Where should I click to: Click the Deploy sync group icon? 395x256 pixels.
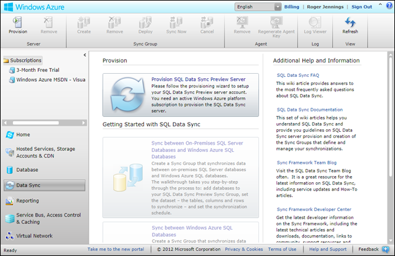click(145, 22)
